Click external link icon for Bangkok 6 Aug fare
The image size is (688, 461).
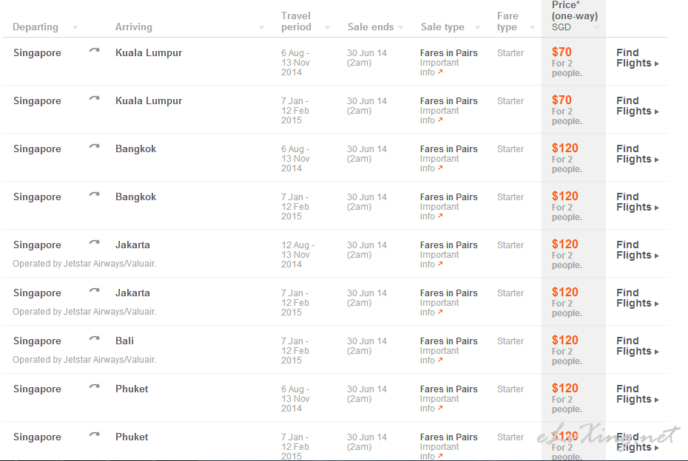pyautogui.click(x=440, y=168)
